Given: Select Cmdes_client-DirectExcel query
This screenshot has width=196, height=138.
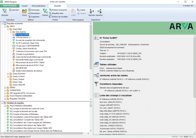Looking at the screenshot, I should (26, 49).
